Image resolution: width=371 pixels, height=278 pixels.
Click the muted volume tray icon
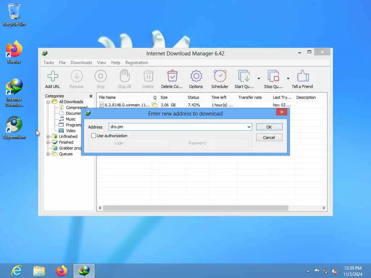[x=334, y=271]
